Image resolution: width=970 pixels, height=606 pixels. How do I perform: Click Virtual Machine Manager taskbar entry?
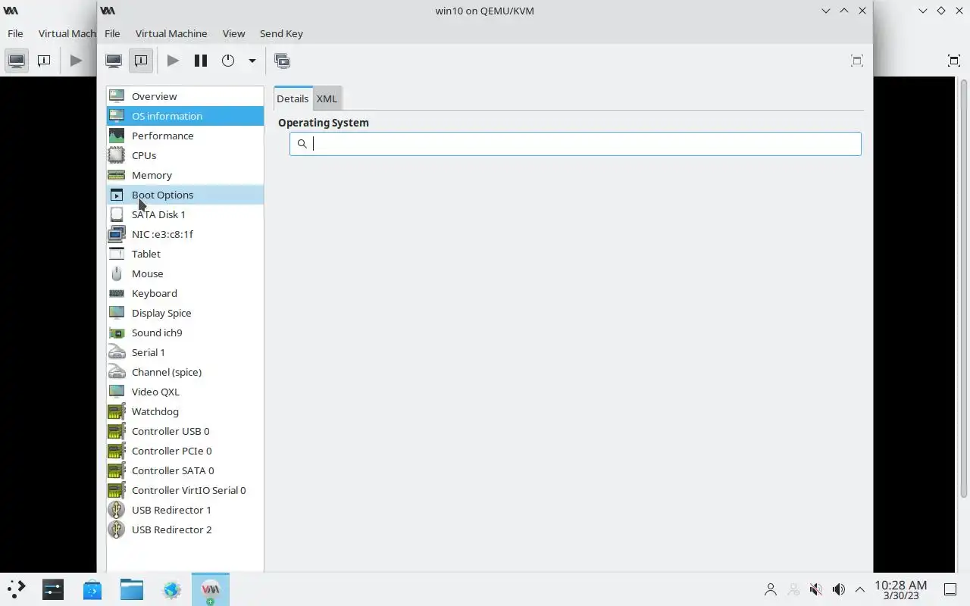click(211, 589)
